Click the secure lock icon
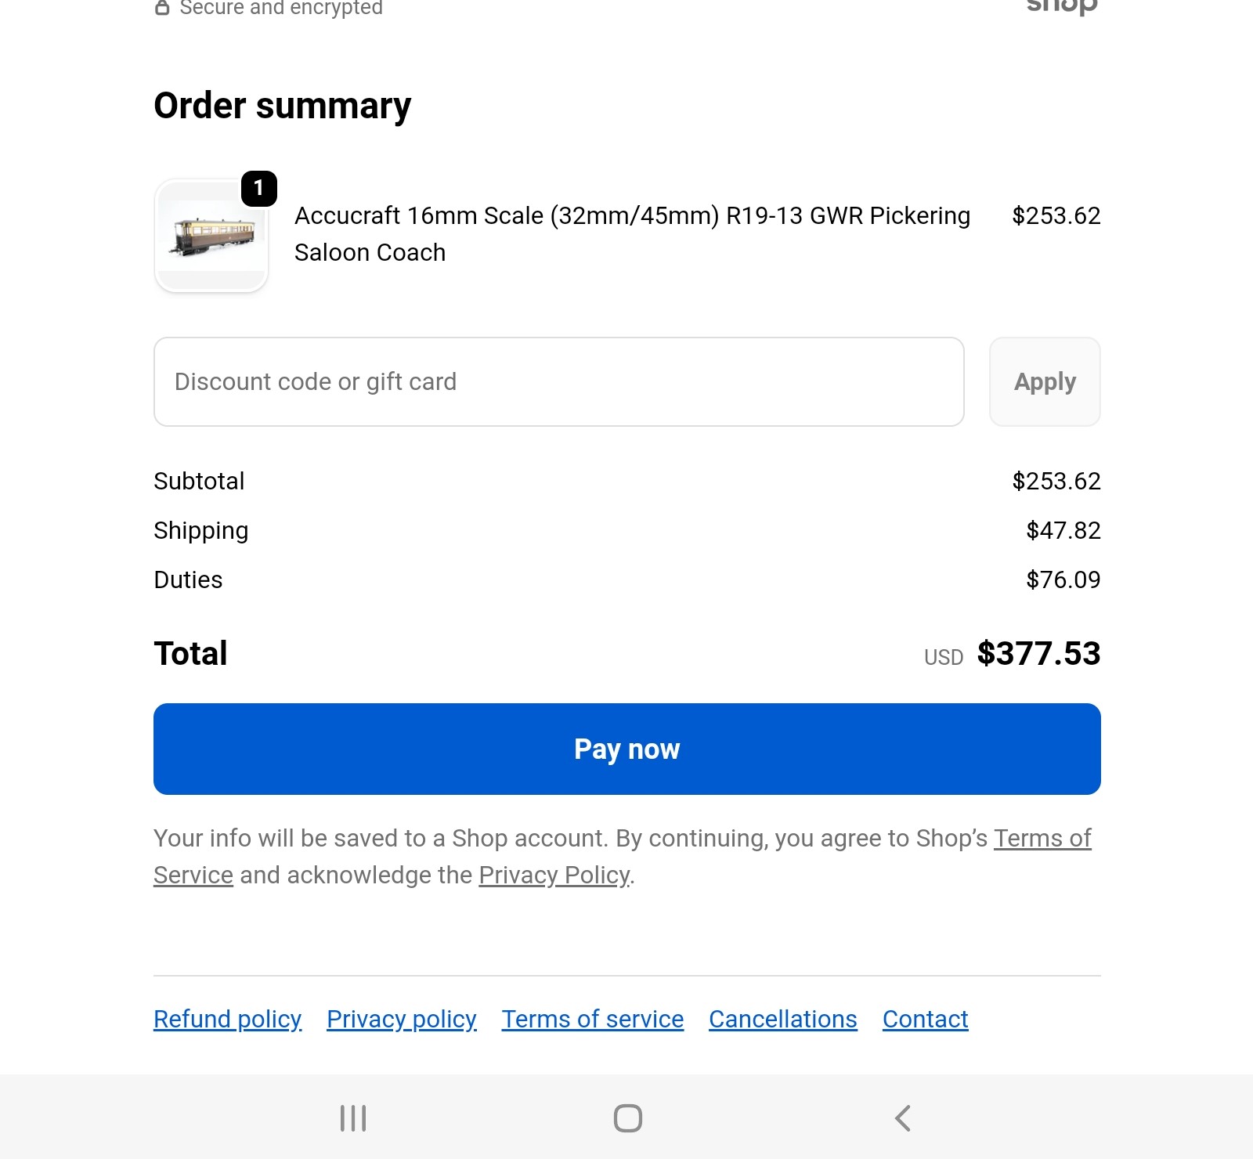Screen dimensions: 1253x1159 (x=162, y=8)
